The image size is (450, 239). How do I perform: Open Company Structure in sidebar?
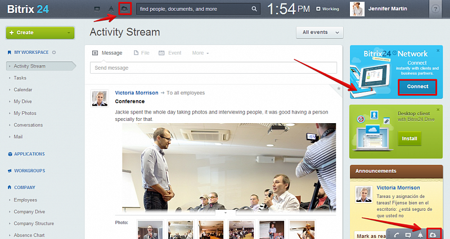click(34, 223)
